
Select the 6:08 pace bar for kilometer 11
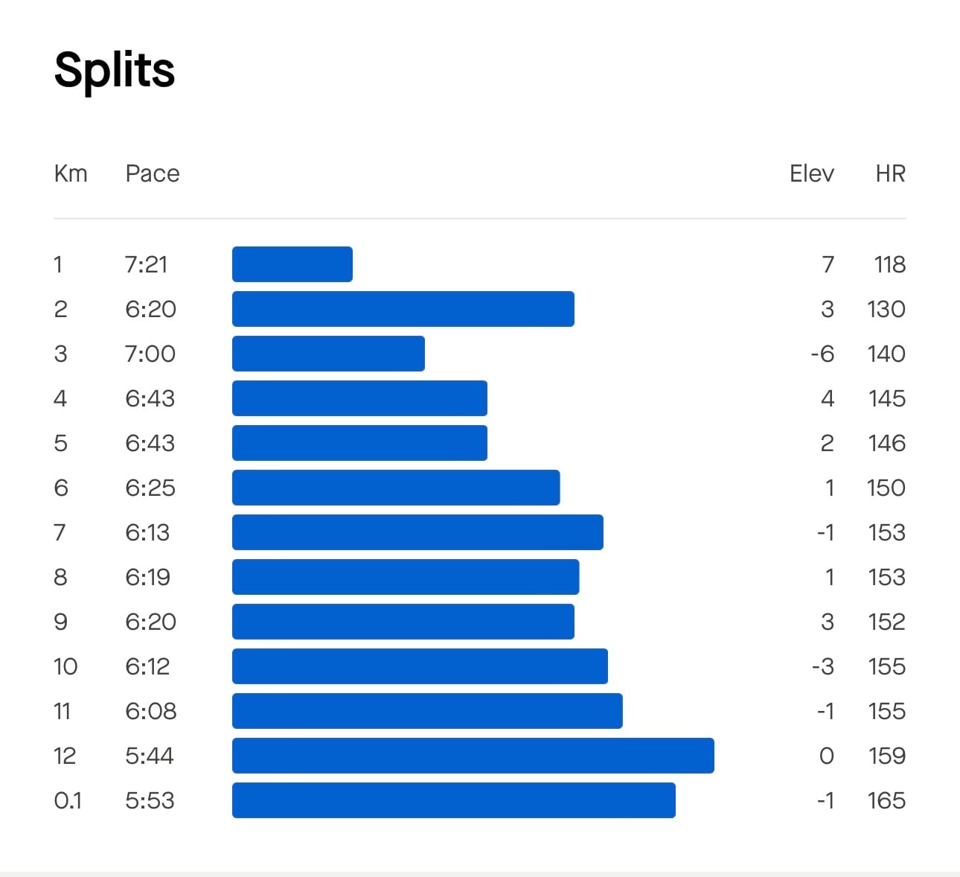click(x=427, y=711)
